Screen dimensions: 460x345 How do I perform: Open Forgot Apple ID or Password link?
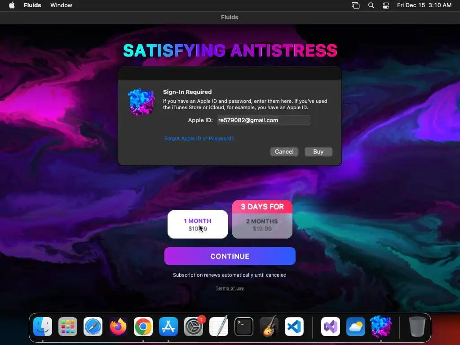pos(199,138)
